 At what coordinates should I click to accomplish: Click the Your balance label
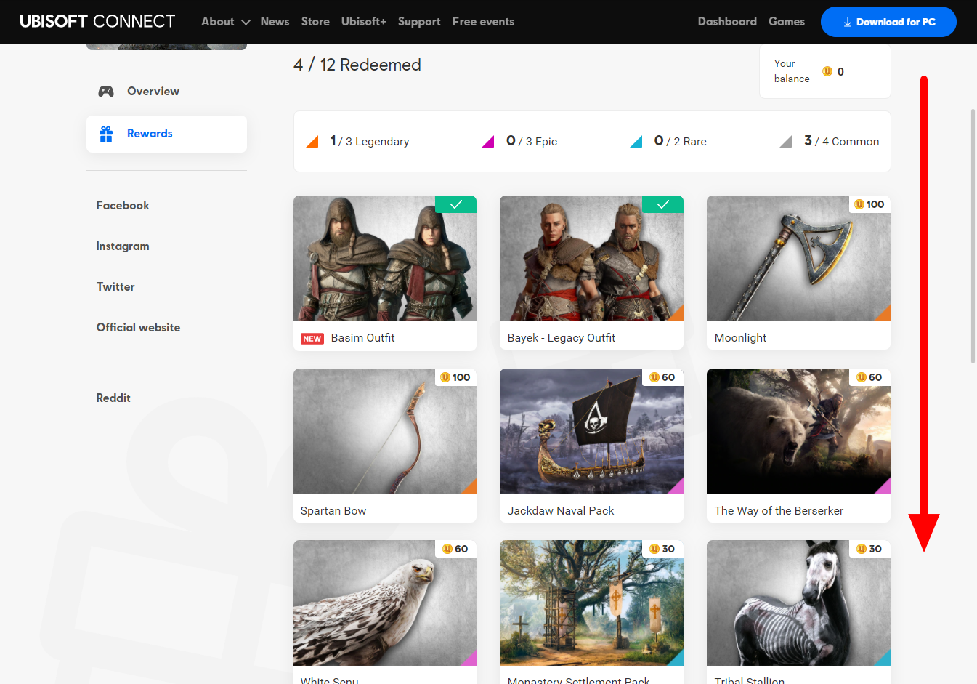point(792,71)
